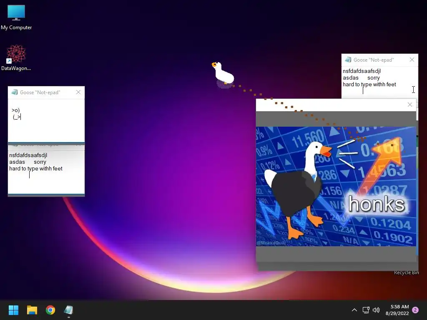Click "nsfdafdsaafsdjl" in the lower-left notepad
Screen dimensions: 427x320
point(28,155)
